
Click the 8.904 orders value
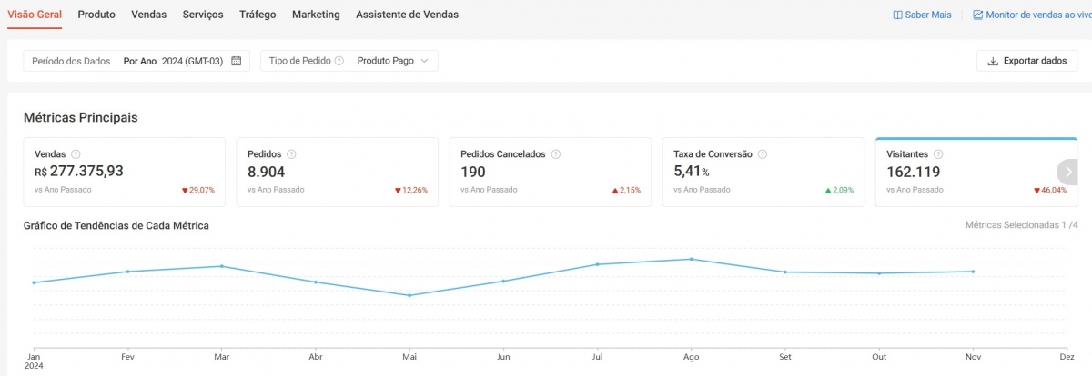[267, 172]
